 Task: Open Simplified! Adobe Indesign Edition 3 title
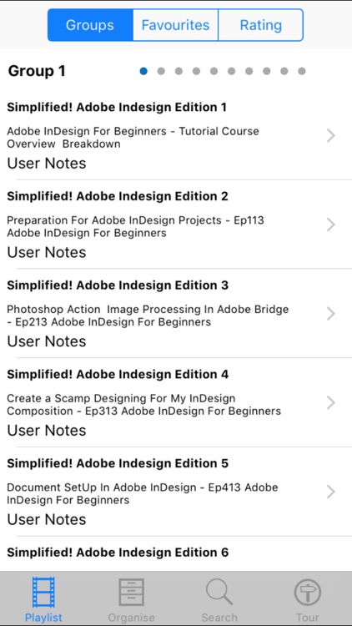coord(118,285)
